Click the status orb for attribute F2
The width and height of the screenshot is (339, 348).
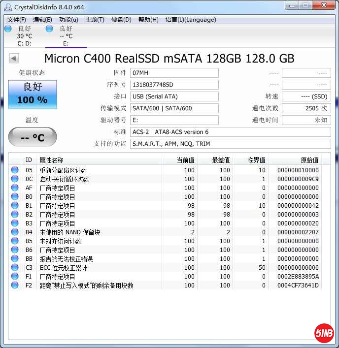tap(15, 285)
